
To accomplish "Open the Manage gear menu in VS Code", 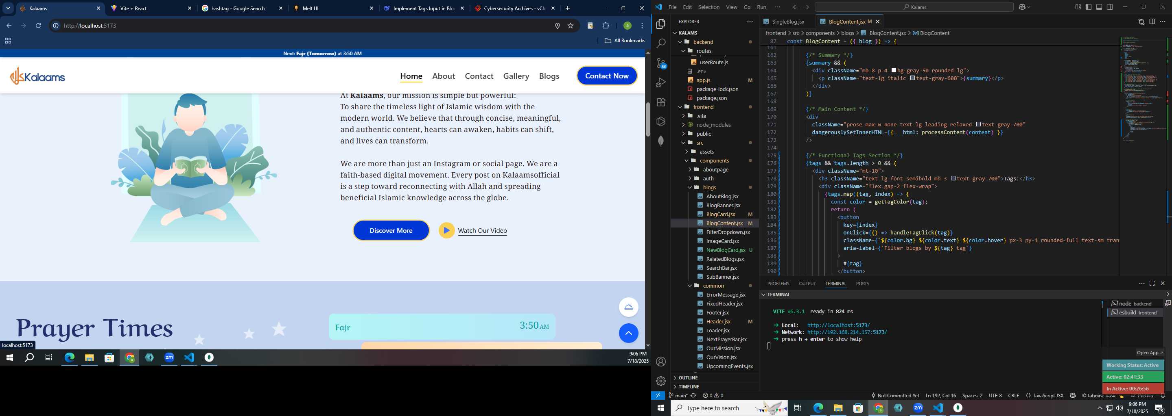I will tap(660, 381).
